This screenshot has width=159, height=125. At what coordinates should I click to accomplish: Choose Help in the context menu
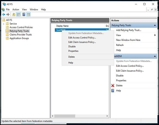[71, 63]
